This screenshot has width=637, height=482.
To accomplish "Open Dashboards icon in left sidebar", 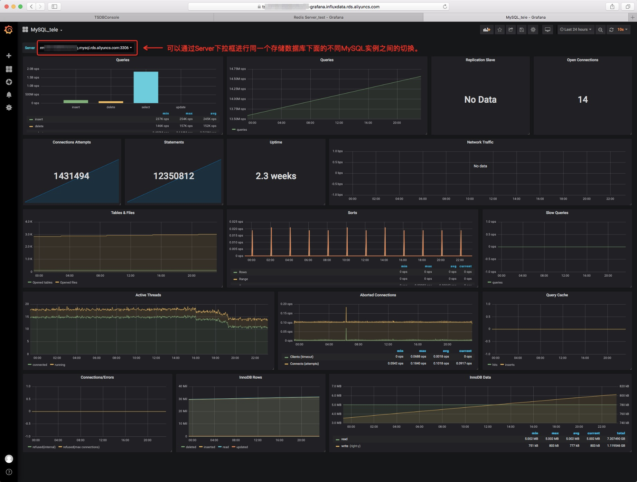I will [9, 69].
